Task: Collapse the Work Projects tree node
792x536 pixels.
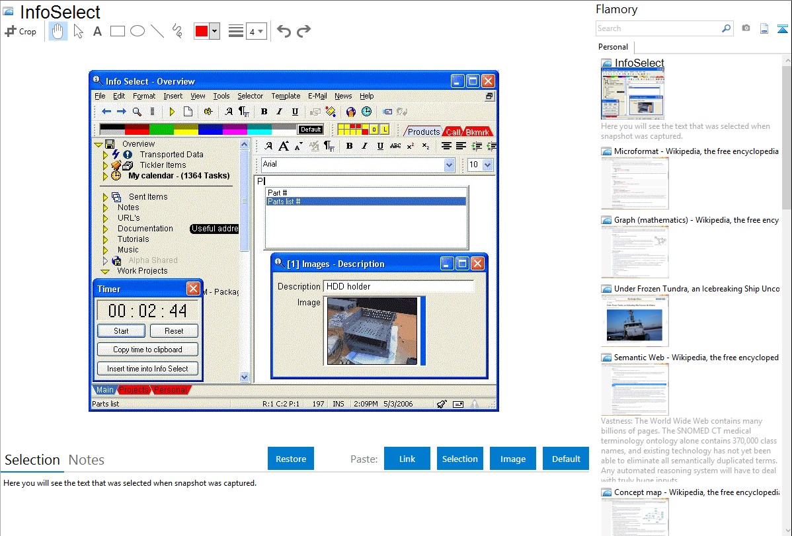Action: [105, 271]
